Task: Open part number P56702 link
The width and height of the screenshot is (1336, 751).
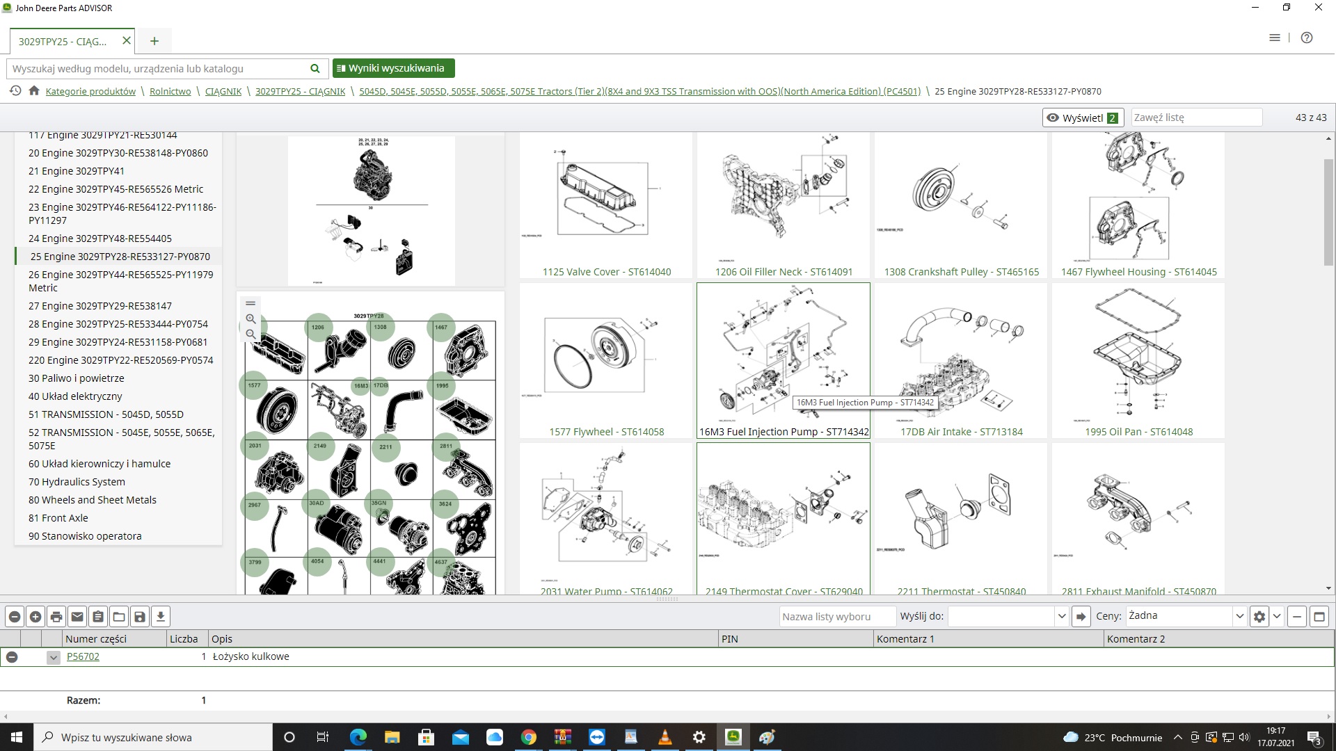Action: click(83, 656)
